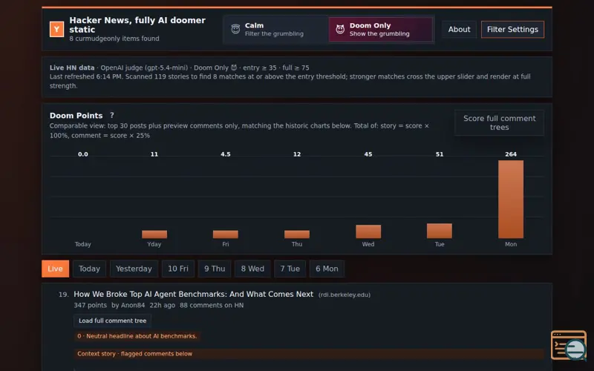Click the Hacker News, fully AI doomer static title
Viewport: 594px width, 371px height.
(137, 24)
